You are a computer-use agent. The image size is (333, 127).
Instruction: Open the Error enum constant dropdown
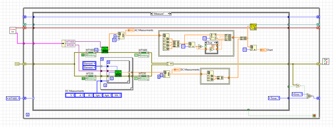297,94
